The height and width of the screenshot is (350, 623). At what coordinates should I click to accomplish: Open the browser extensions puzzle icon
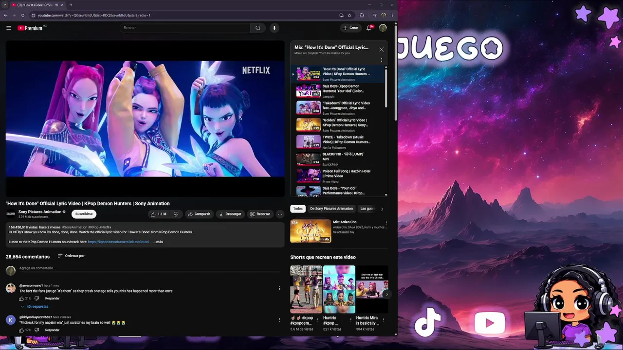(x=362, y=15)
